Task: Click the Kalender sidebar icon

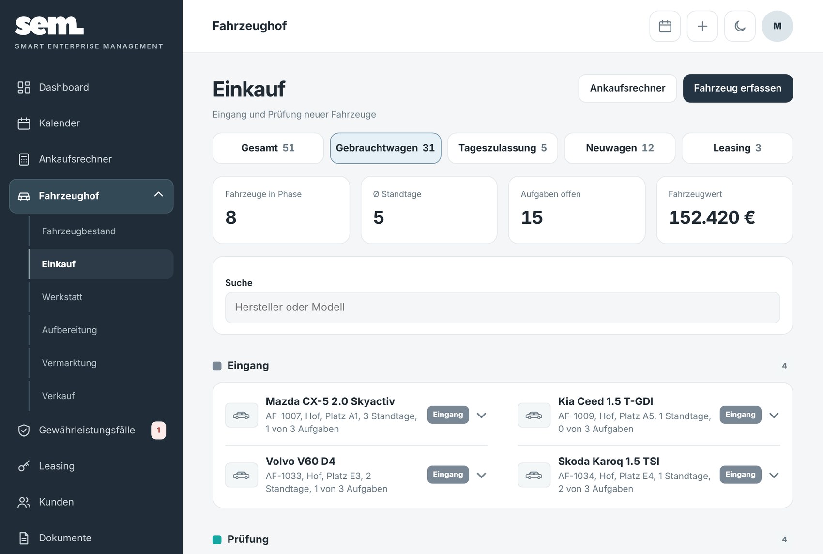Action: tap(24, 123)
